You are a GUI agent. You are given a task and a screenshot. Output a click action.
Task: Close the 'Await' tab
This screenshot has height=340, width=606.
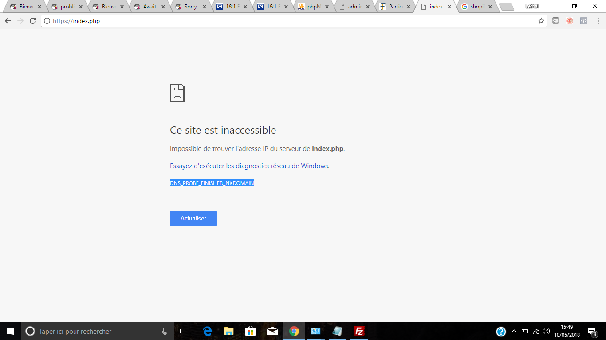click(163, 7)
